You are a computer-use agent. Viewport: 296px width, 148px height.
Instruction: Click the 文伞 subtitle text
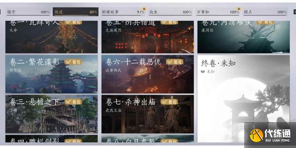click(13, 30)
